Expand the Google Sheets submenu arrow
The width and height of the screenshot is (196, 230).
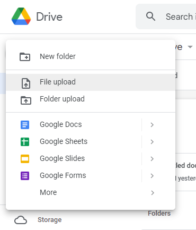[152, 142]
